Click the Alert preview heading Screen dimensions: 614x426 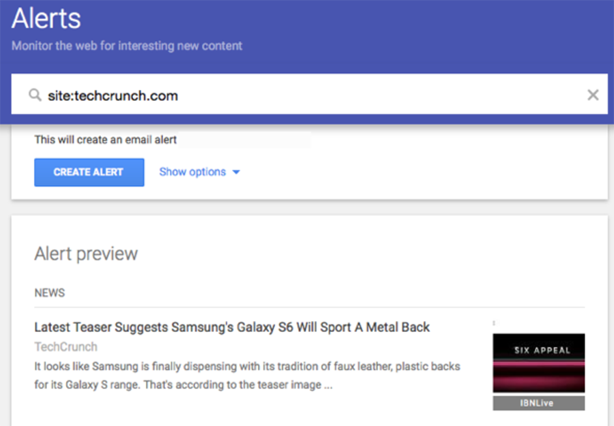coord(86,254)
